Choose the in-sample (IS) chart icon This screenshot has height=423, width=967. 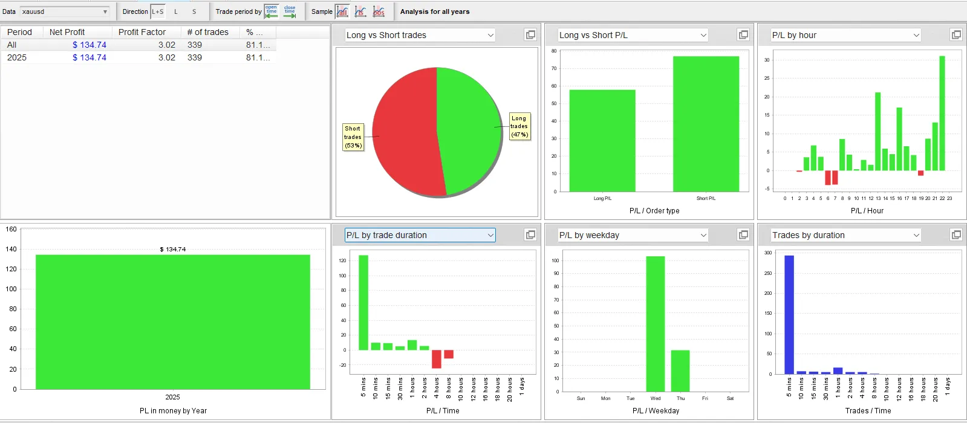click(360, 11)
